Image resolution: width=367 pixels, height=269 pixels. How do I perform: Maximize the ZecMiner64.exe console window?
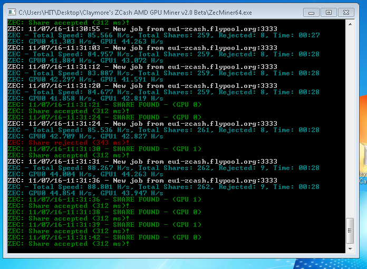click(x=329, y=13)
